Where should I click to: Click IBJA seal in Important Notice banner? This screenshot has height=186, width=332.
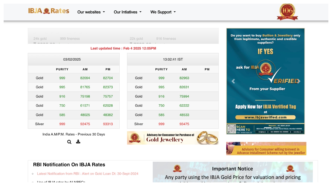tap(177, 169)
